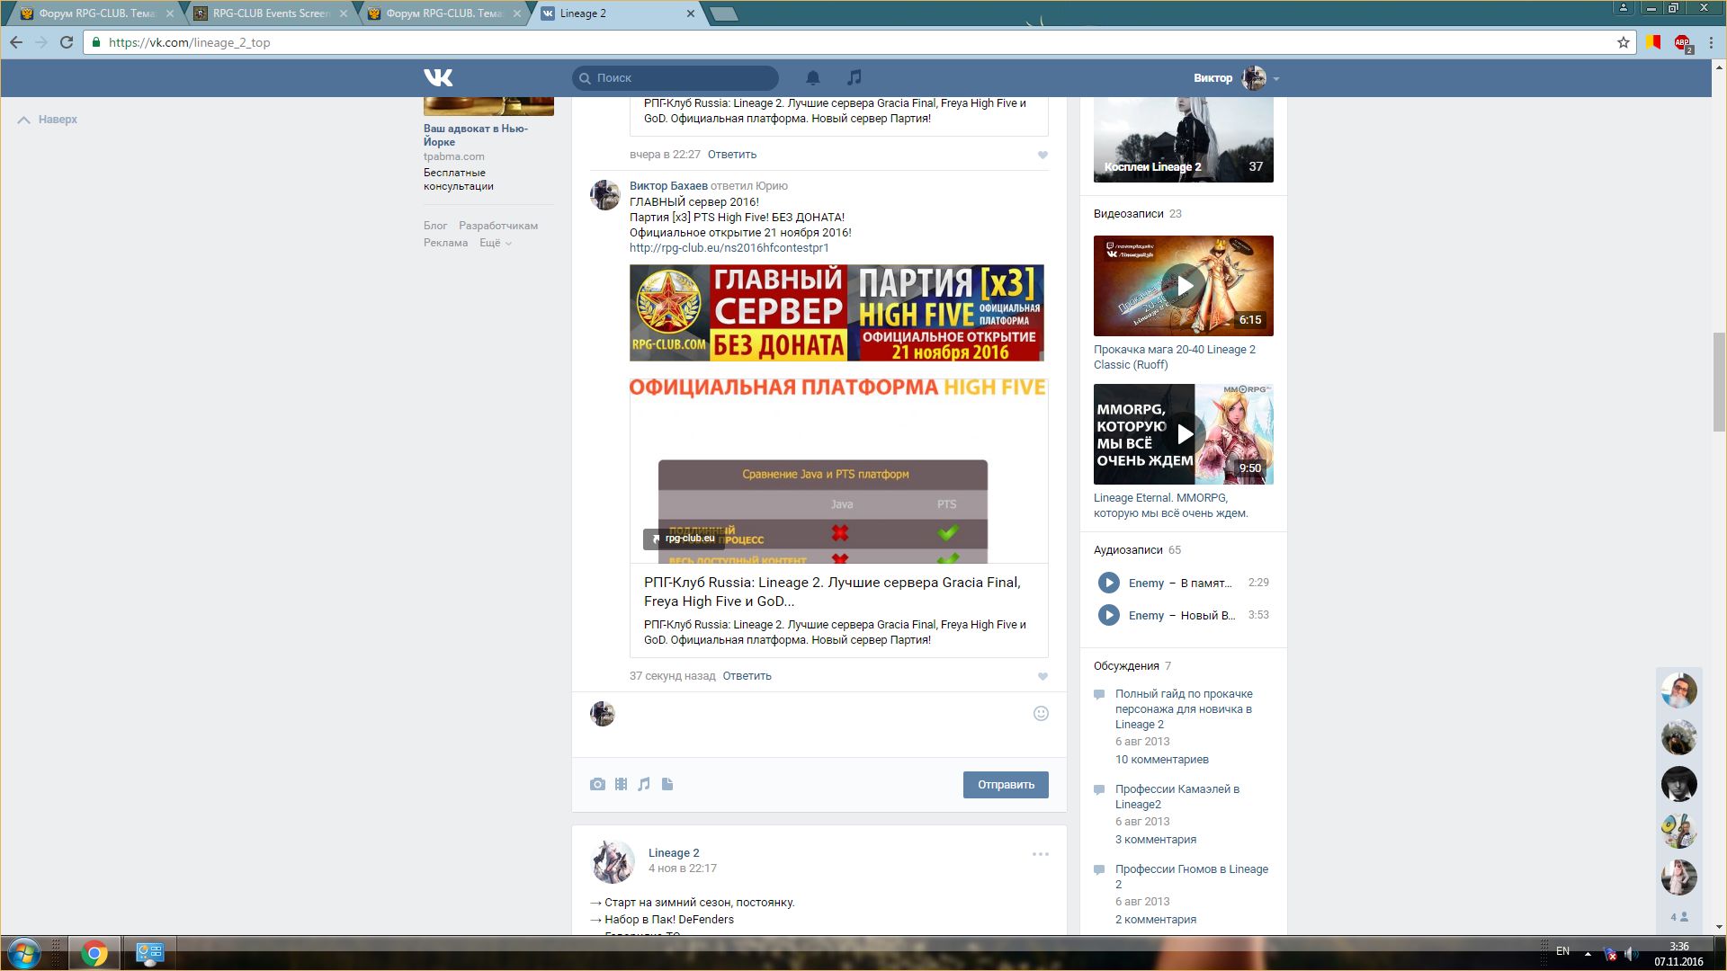The image size is (1727, 971).
Task: Click in the Поиск search field
Action: [x=679, y=78]
